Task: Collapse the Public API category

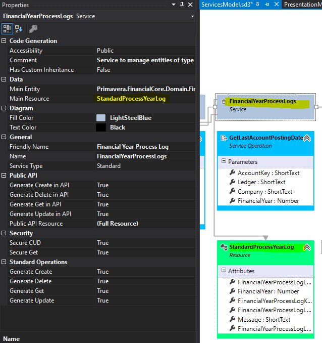Action: pos(4,176)
